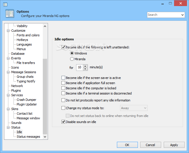Click the Options window icon in title bar
Image resolution: width=189 pixels, height=153 pixels.
tap(5, 5)
